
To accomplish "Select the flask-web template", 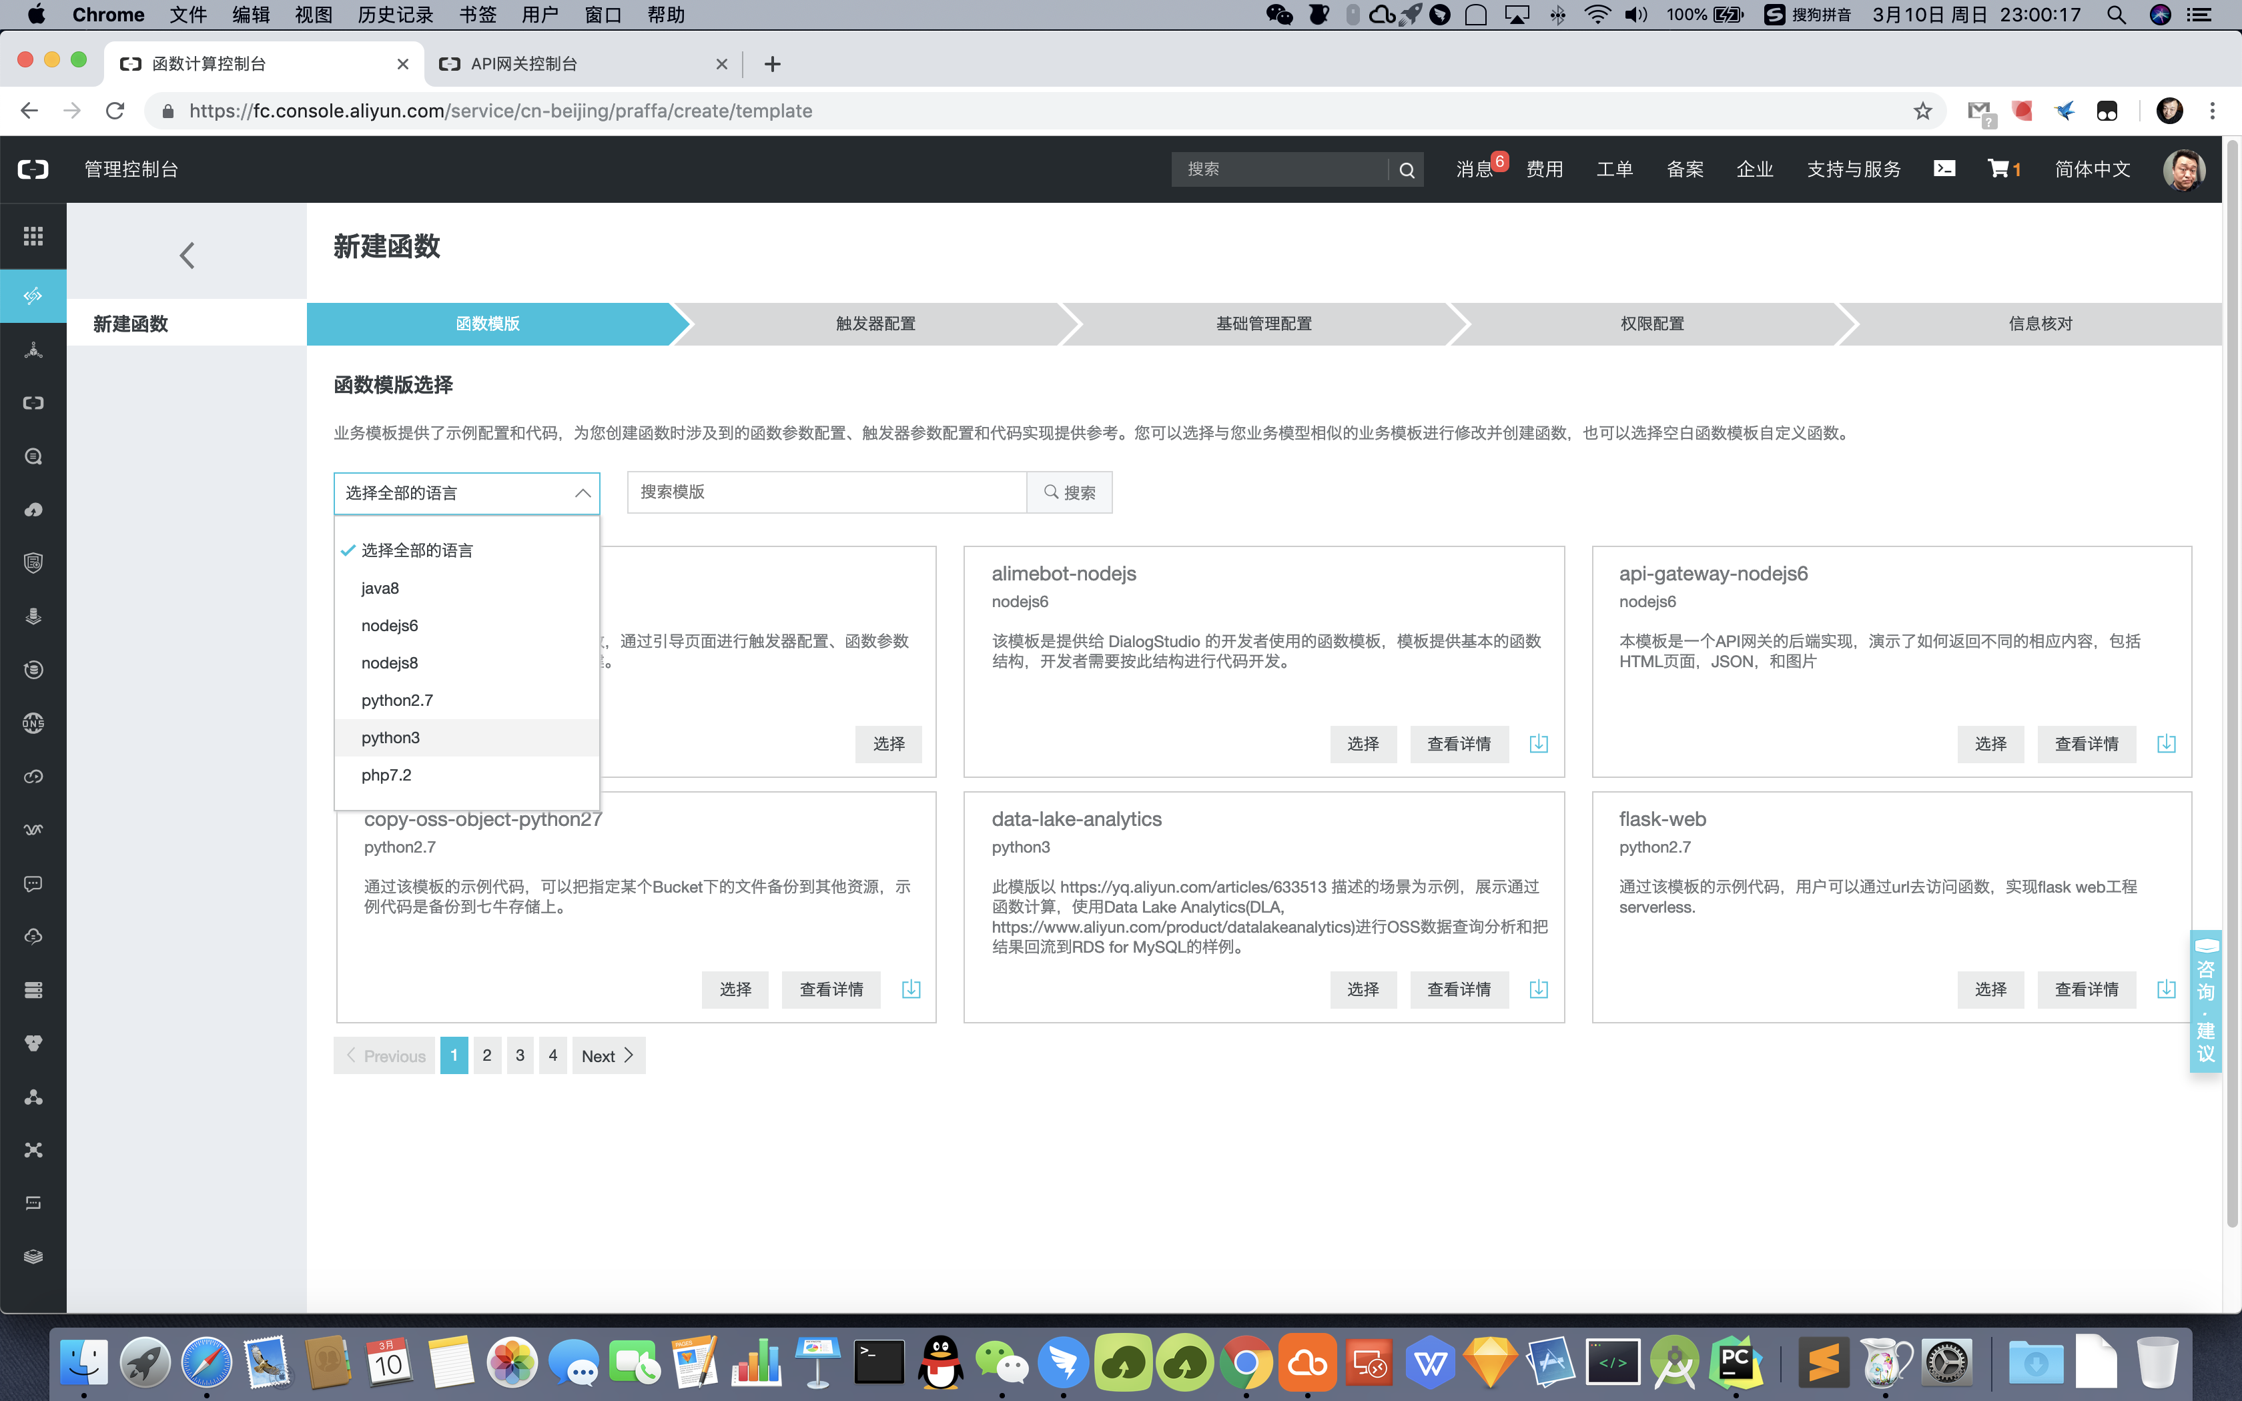I will point(1990,989).
